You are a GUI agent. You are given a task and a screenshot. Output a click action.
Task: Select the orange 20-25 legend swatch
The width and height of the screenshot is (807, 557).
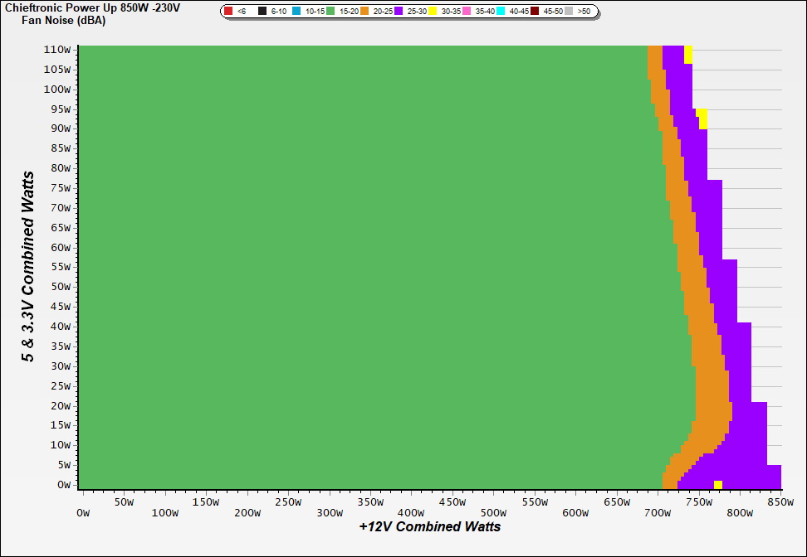pos(364,12)
